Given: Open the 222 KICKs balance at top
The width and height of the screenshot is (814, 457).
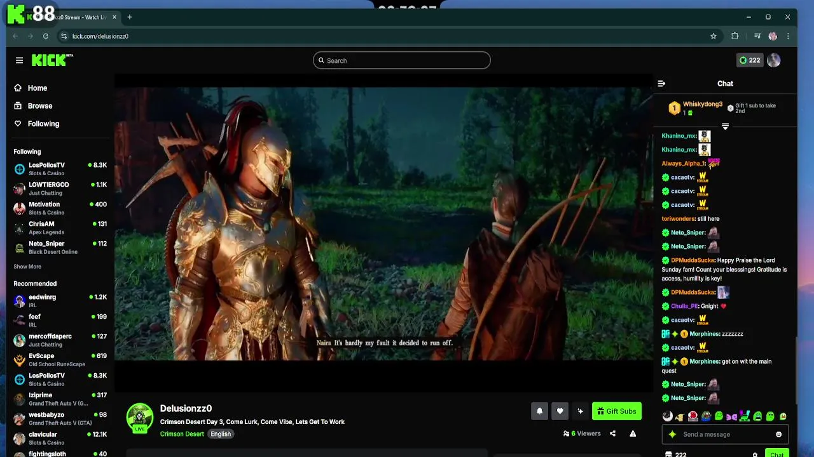Looking at the screenshot, I should click(750, 60).
